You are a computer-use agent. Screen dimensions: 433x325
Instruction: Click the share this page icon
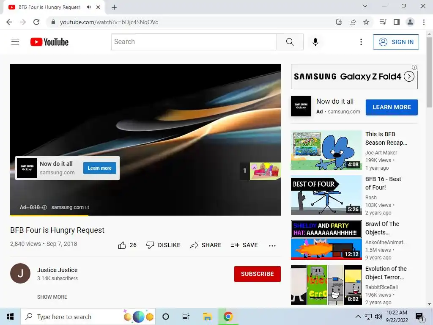pos(353,22)
